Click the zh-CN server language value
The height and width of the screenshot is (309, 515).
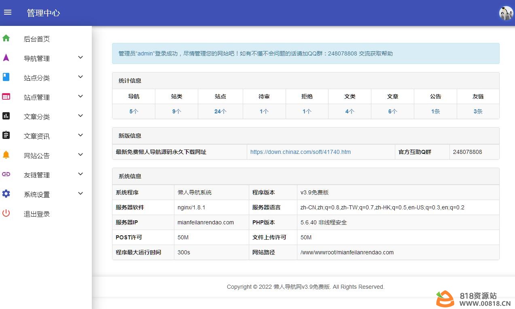pos(382,207)
